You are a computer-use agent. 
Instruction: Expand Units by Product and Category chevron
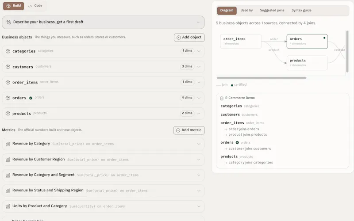(x=199, y=206)
